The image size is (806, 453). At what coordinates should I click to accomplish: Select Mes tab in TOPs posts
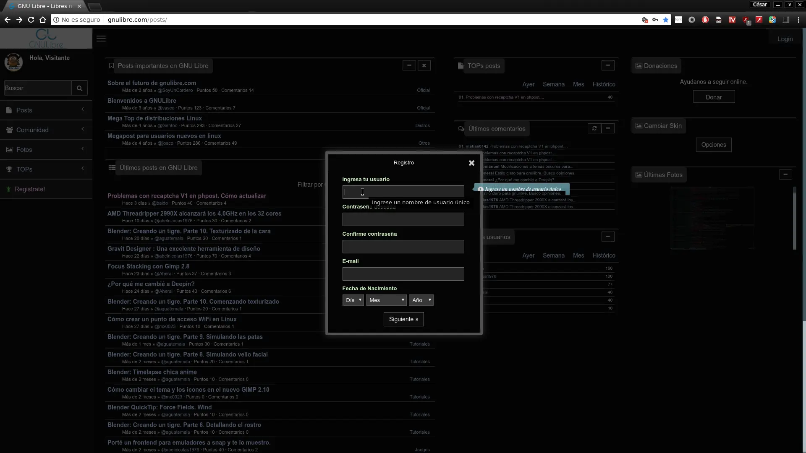tap(578, 84)
